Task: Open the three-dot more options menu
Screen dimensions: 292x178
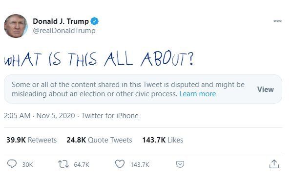Action: tap(277, 21)
